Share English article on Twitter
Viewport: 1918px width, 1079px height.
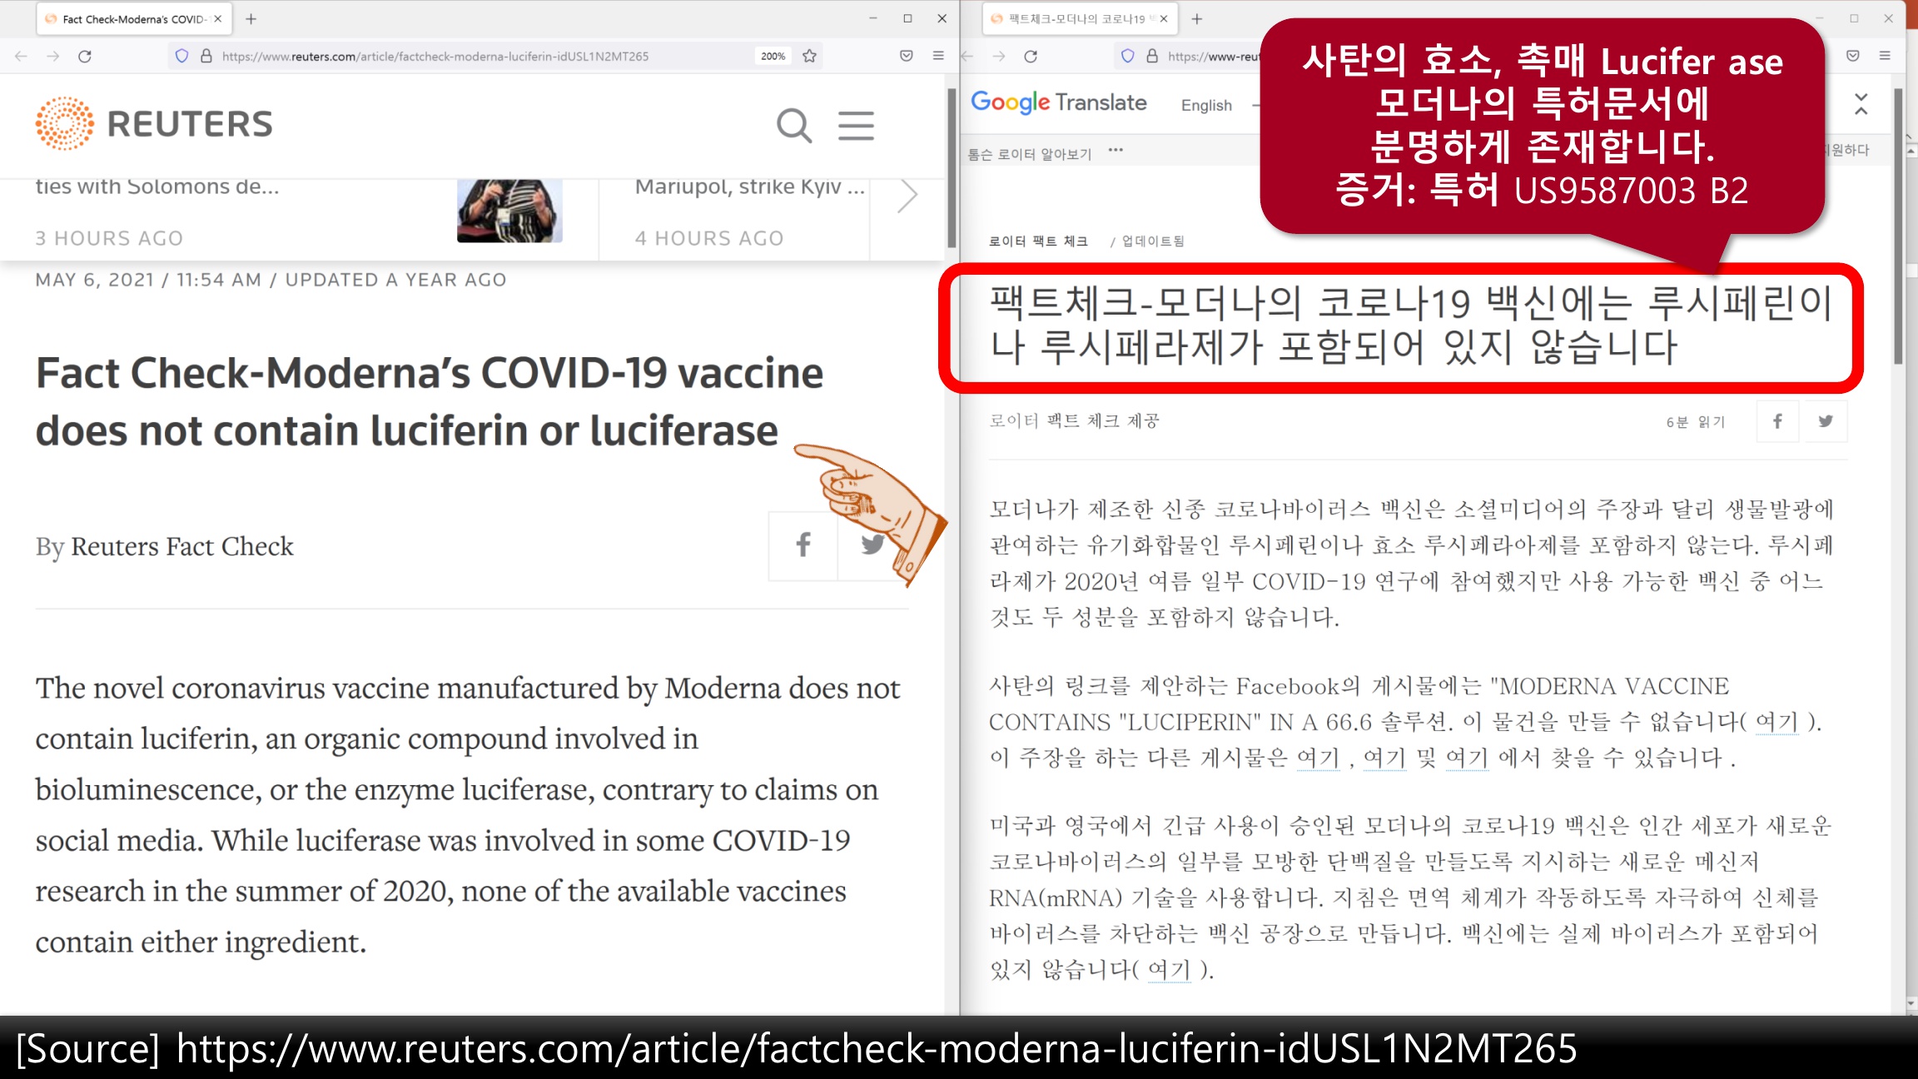(x=872, y=545)
